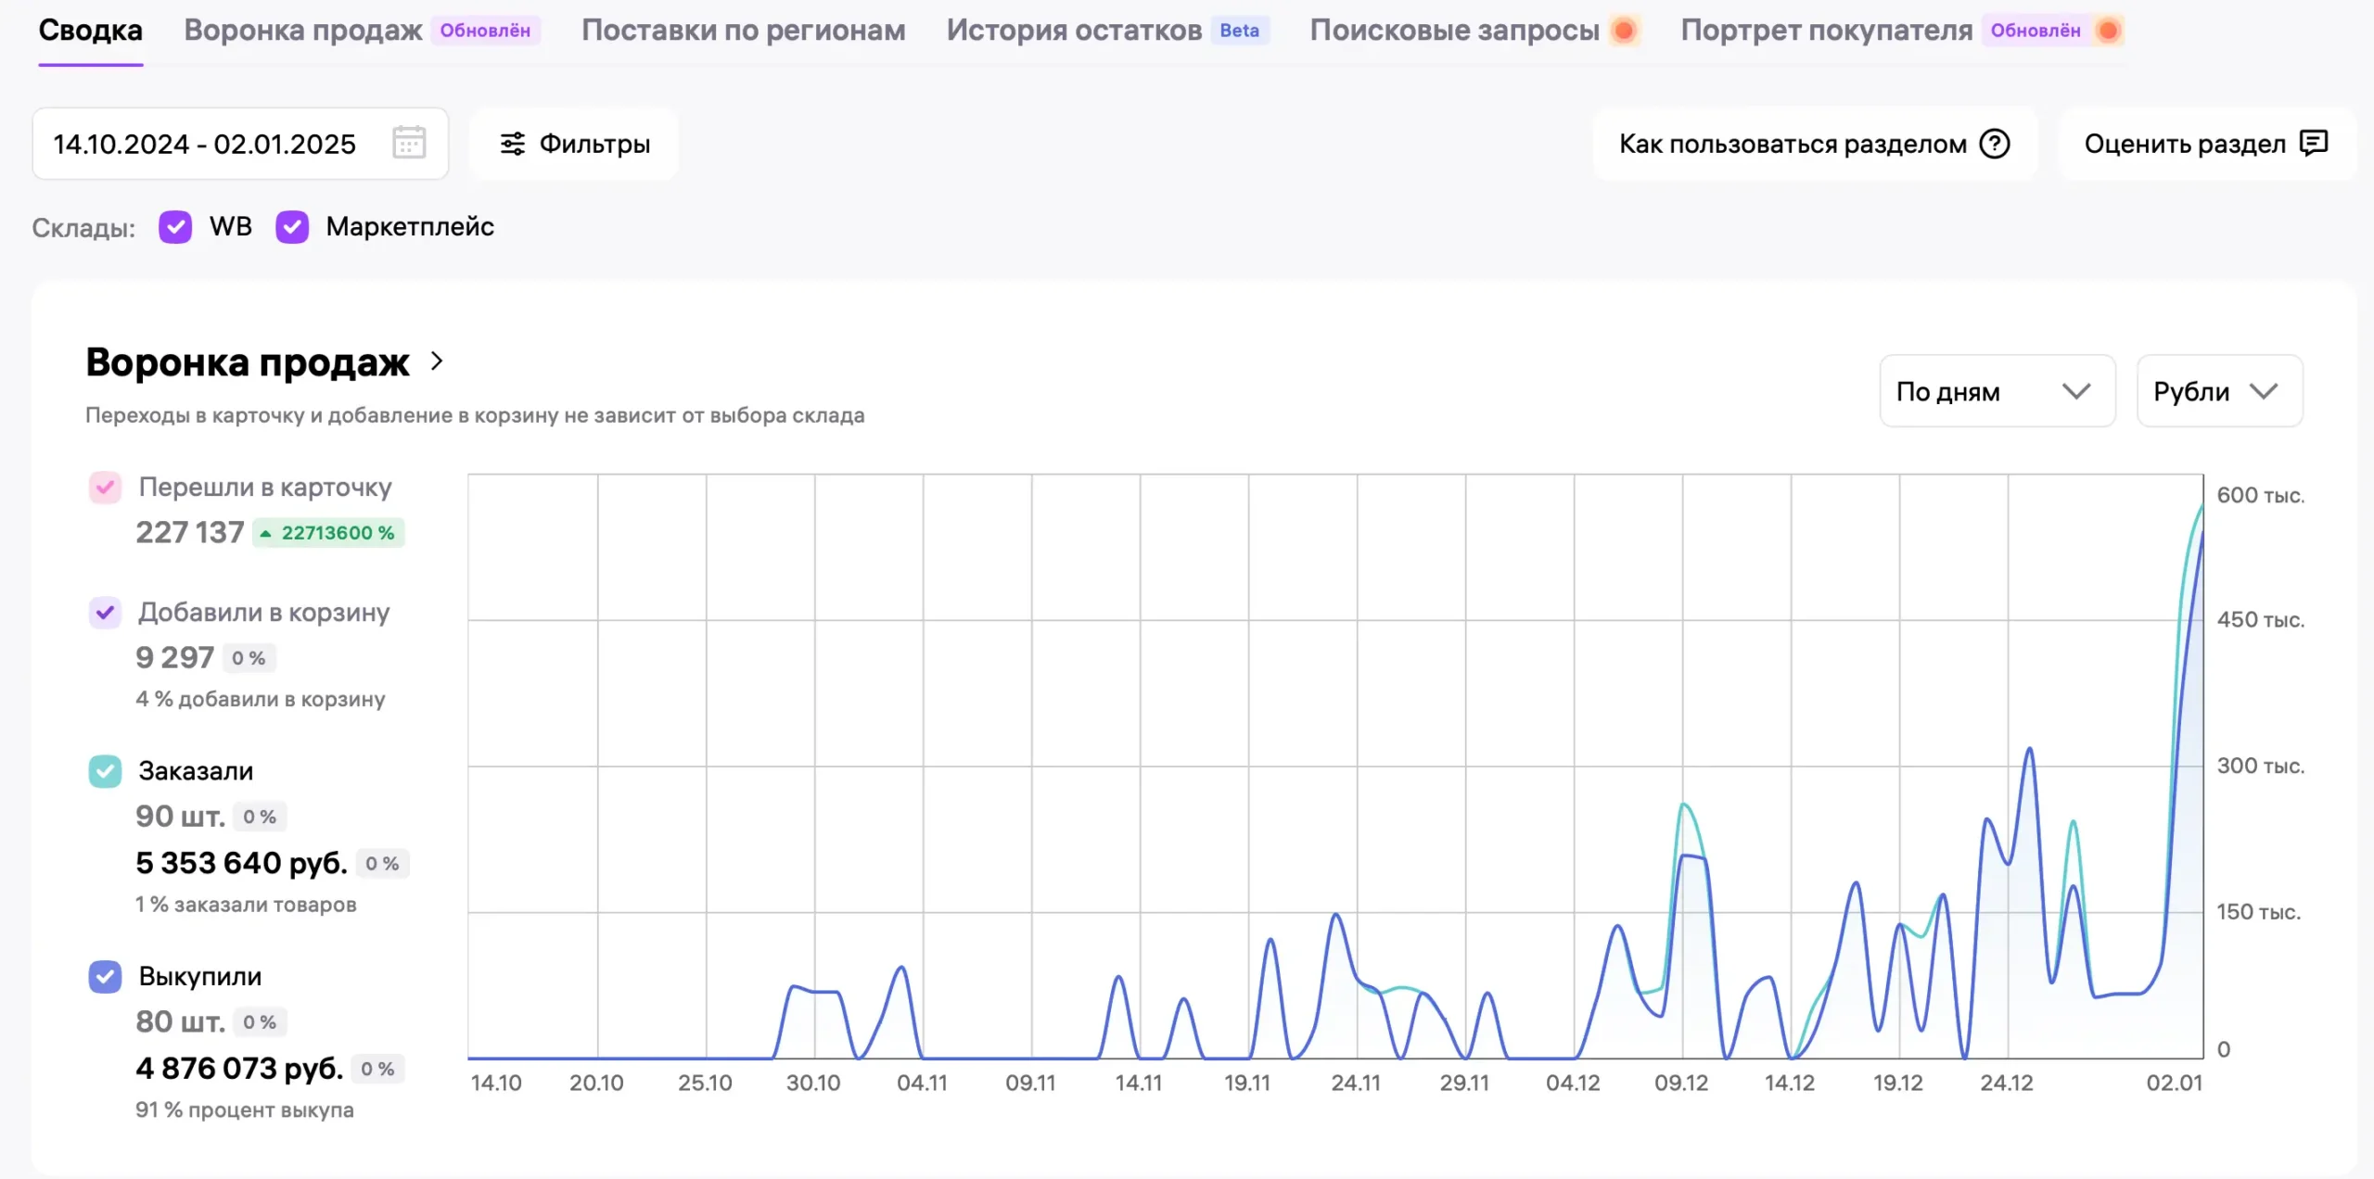The image size is (2374, 1179).
Task: Toggle the Выкупили series checkbox
Action: 105,976
